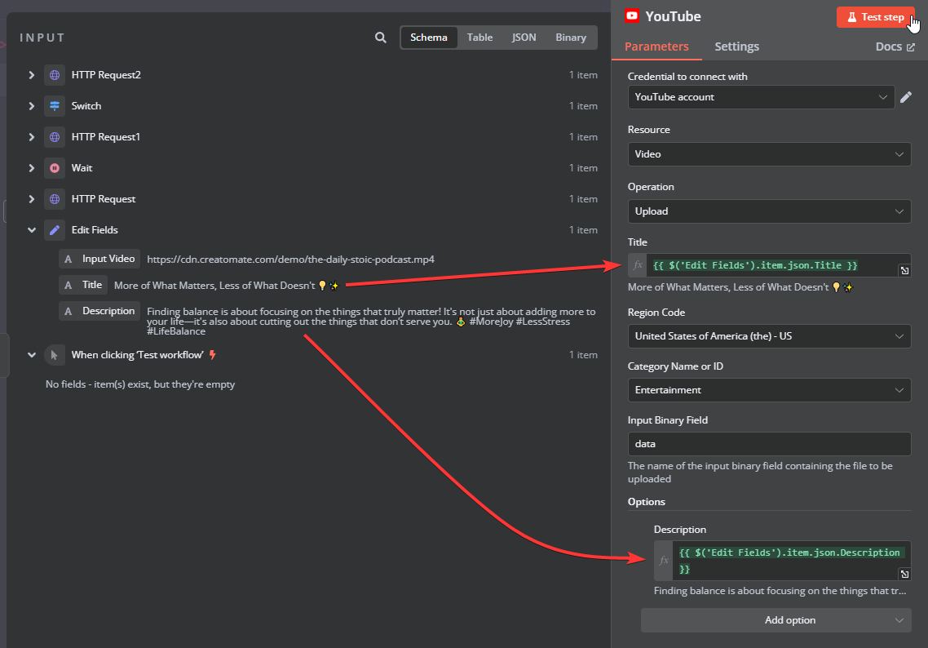Click the HTTP Request globe icon
This screenshot has height=648, width=928.
(x=55, y=199)
